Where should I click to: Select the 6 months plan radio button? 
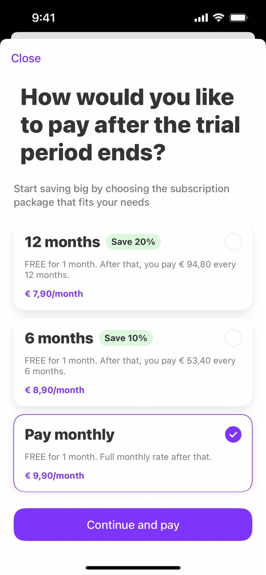point(233,338)
